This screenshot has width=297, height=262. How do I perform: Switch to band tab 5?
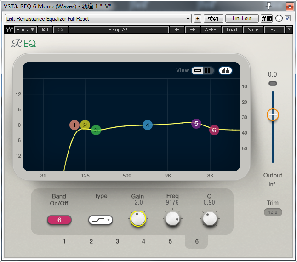click(x=170, y=241)
